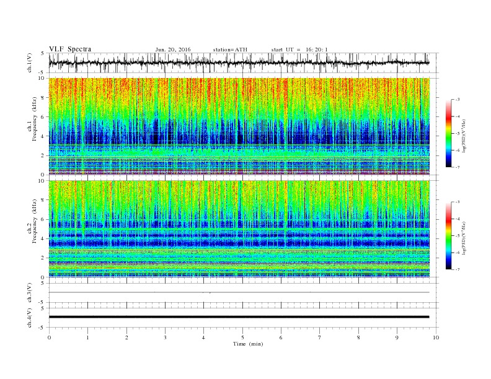The width and height of the screenshot is (491, 379).
Task: Click the "station=ATH" header label
Action: pyautogui.click(x=230, y=50)
